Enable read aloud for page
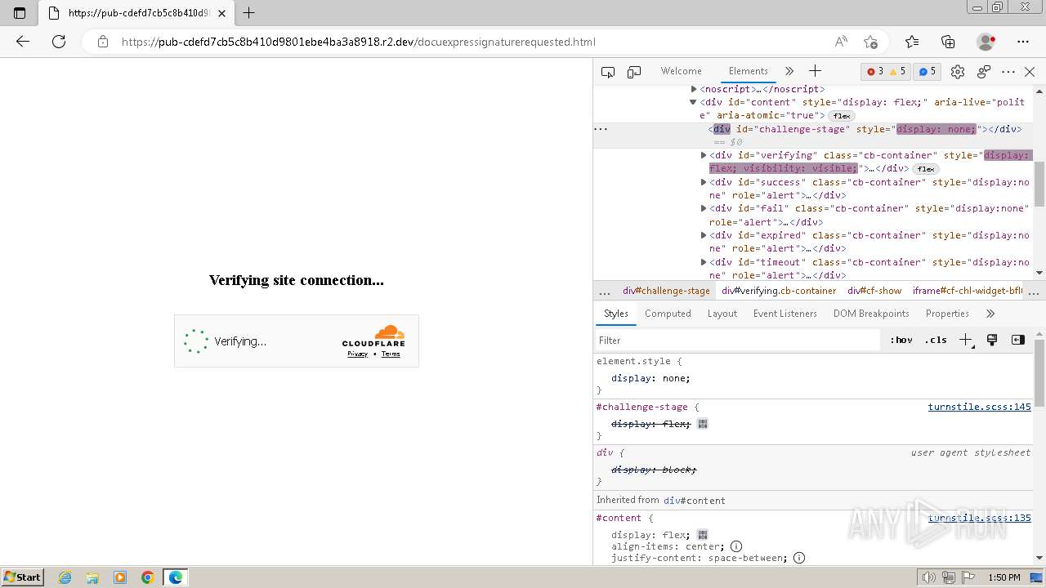Screen dimensions: 1046x588 click(x=841, y=42)
